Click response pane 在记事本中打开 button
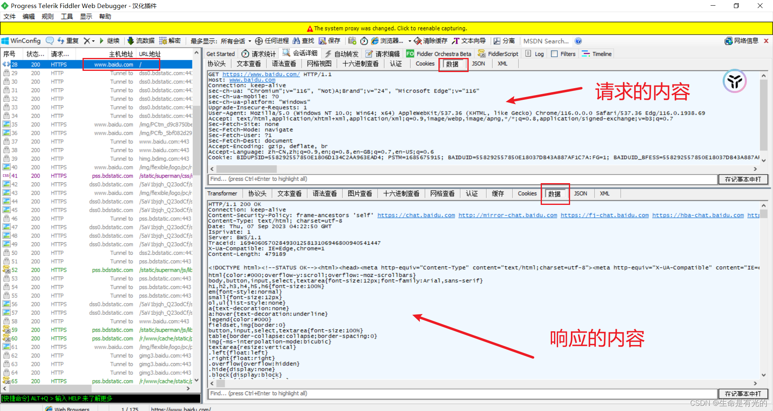Viewport: 773px width, 411px height. coord(743,394)
